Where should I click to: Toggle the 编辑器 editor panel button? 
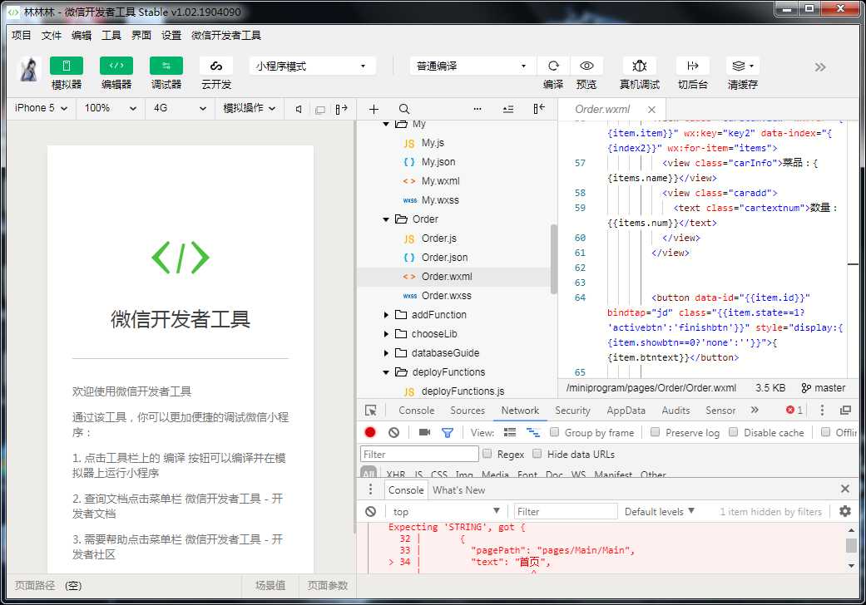(x=116, y=66)
